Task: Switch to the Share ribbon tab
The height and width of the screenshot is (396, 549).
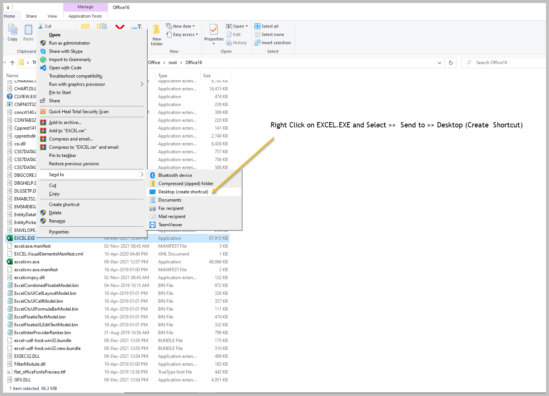Action: point(31,16)
